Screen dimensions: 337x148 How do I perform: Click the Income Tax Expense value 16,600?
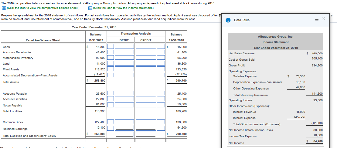point(318,135)
